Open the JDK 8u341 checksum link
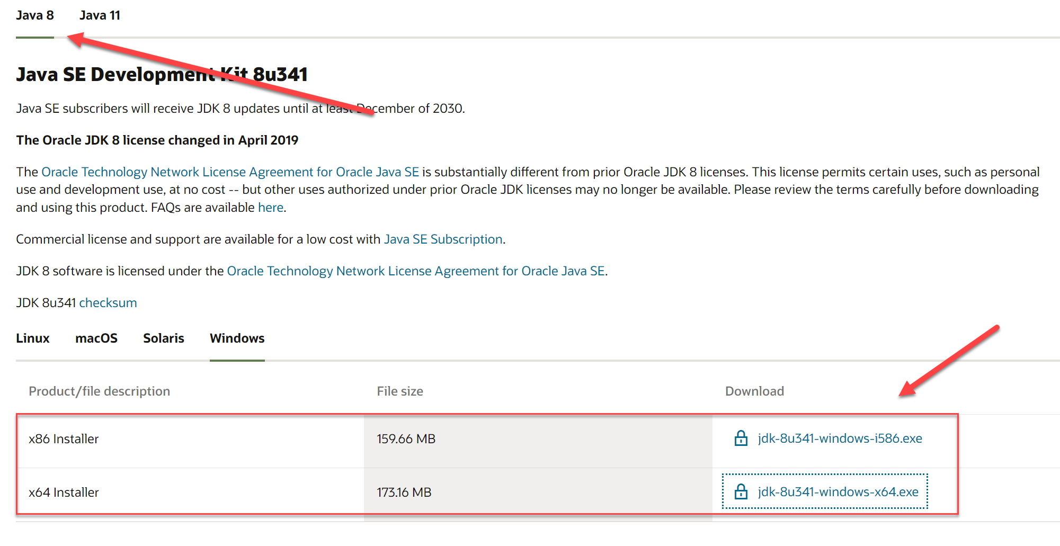The image size is (1060, 546). (108, 303)
